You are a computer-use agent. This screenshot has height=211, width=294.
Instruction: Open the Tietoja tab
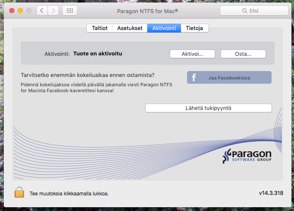click(194, 28)
